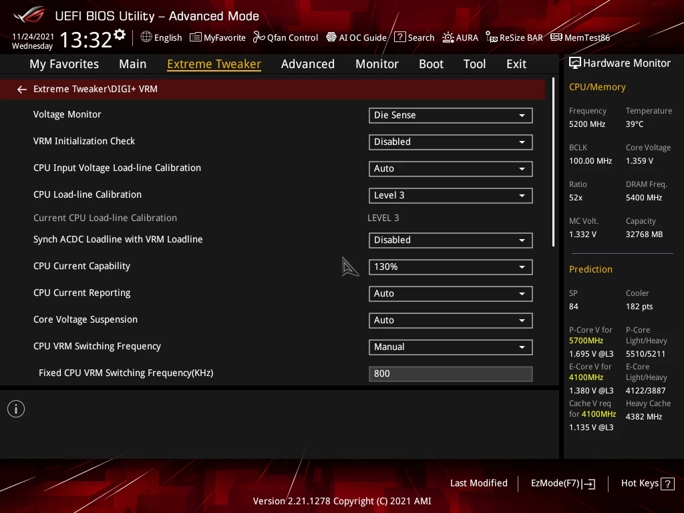Click the 182 pts cooler score
The height and width of the screenshot is (513, 684).
[639, 306]
